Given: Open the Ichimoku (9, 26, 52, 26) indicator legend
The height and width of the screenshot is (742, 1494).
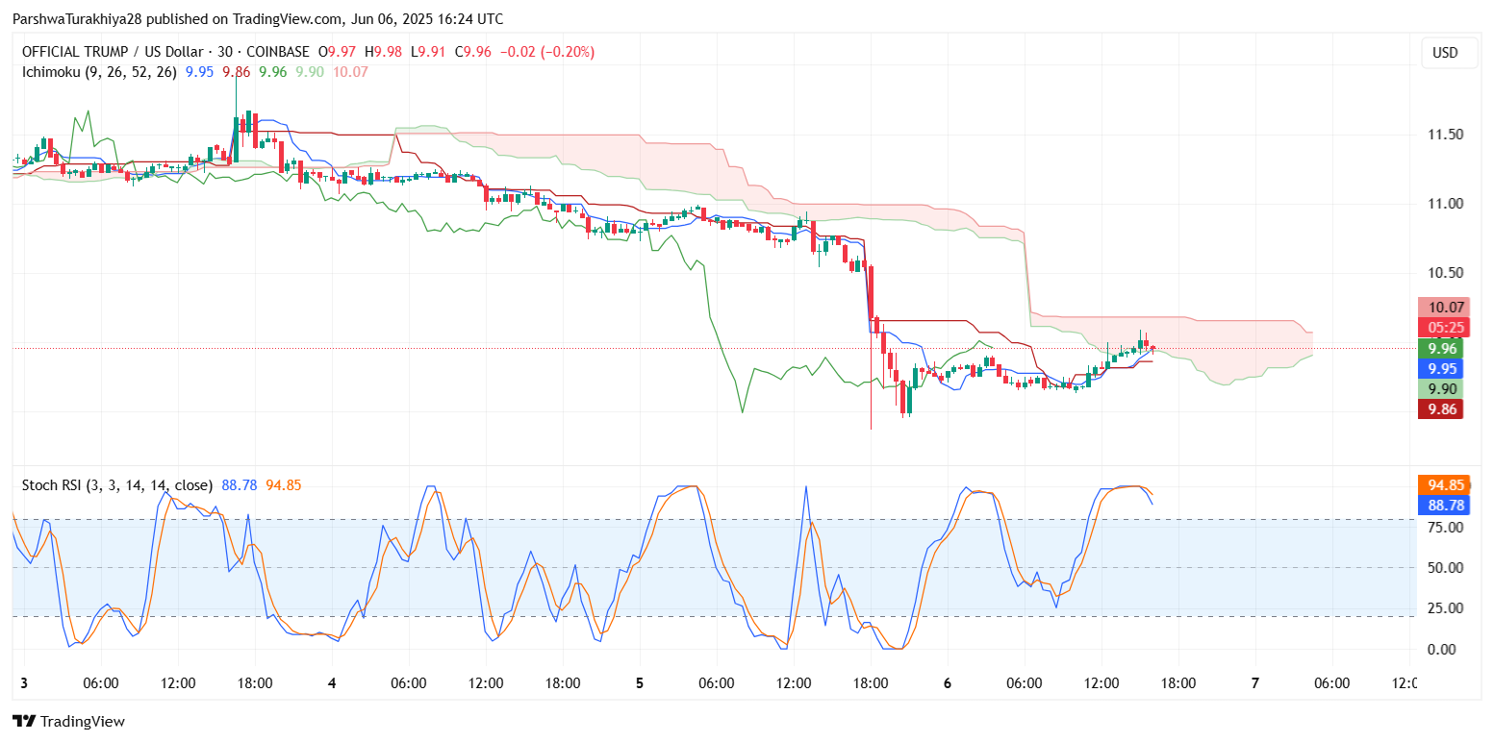Looking at the screenshot, I should click(99, 72).
